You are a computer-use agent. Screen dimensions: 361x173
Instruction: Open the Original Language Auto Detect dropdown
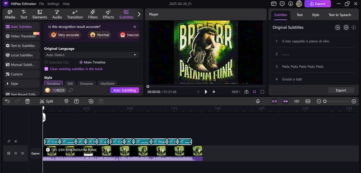pyautogui.click(x=92, y=55)
